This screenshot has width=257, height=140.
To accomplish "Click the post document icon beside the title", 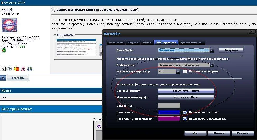I will tap(53, 10).
